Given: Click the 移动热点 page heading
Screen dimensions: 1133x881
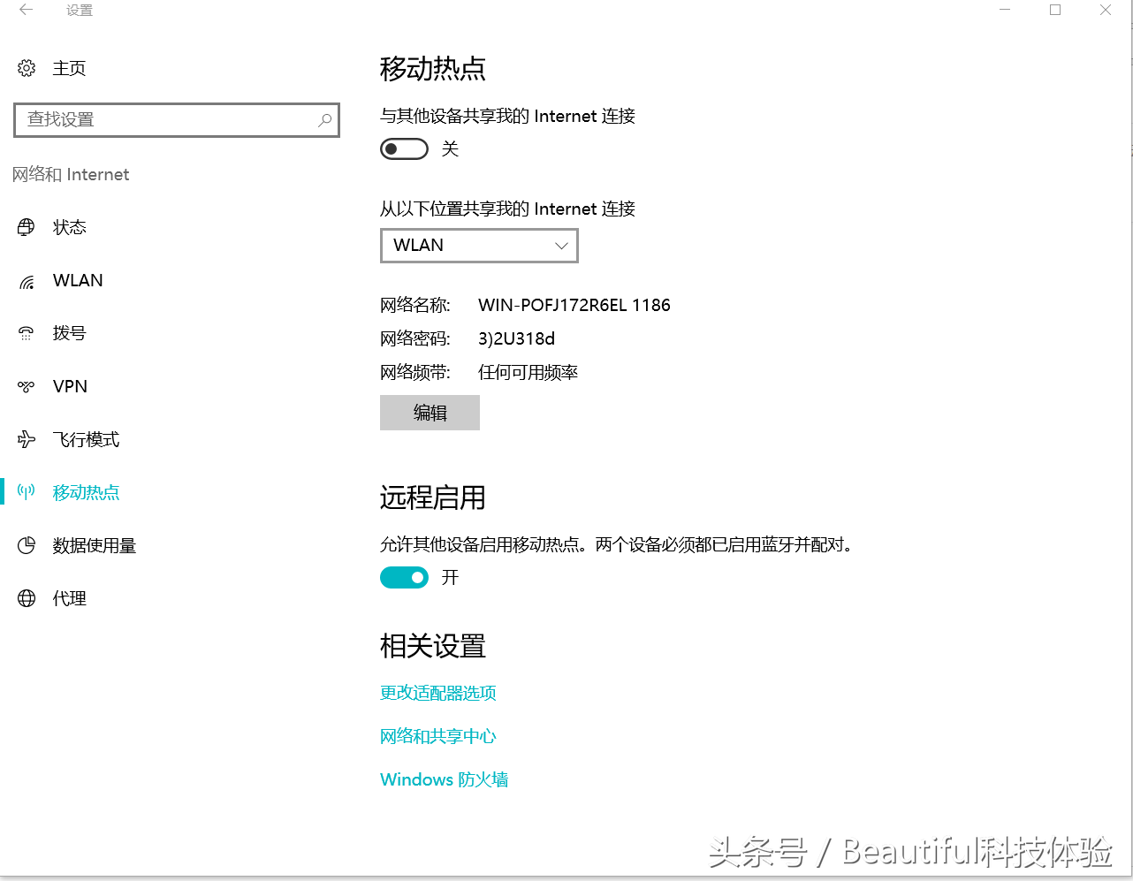Looking at the screenshot, I should pyautogui.click(x=433, y=68).
